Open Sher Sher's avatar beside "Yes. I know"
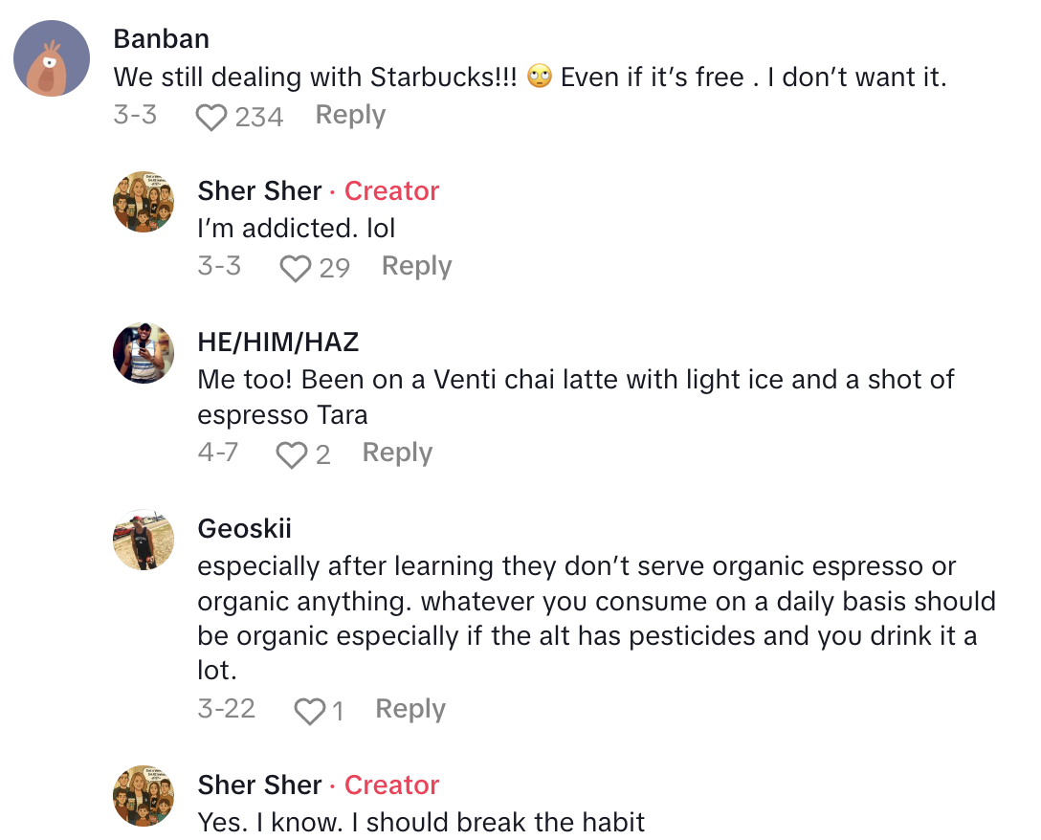The image size is (1041, 840). tap(144, 796)
